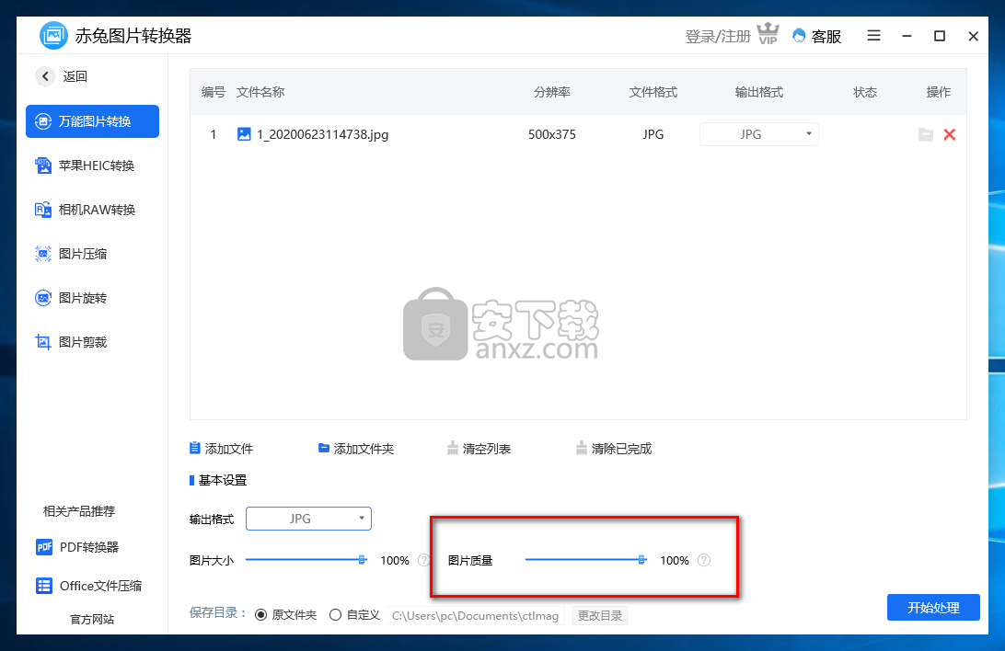Open the PDF转换器 product link

77,547
